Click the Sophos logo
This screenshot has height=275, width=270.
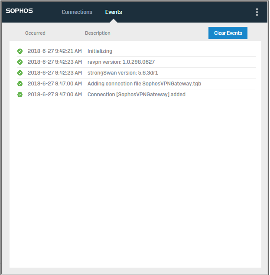pos(20,11)
